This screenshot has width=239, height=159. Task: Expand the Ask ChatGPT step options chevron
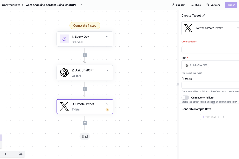107,70
